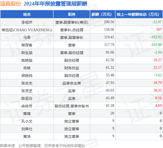Click the name 刘善仕
The image size is (163, 148).
pyautogui.click(x=27, y=129)
